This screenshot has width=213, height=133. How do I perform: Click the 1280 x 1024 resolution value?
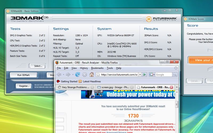(x=81, y=35)
